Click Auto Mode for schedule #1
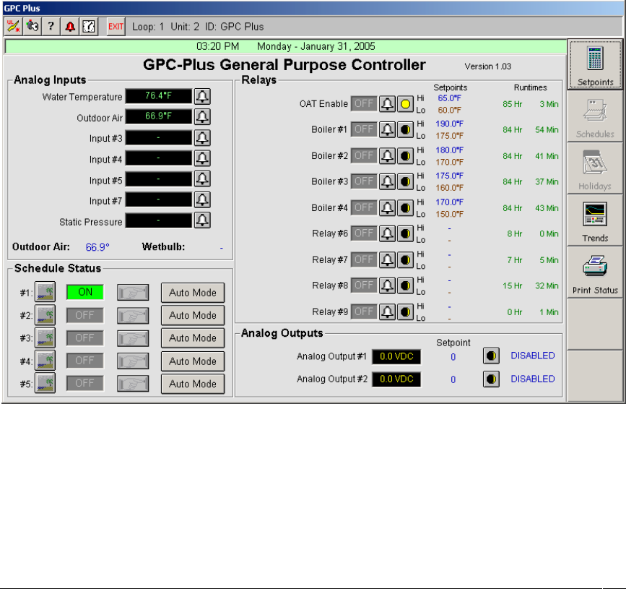 coord(193,293)
